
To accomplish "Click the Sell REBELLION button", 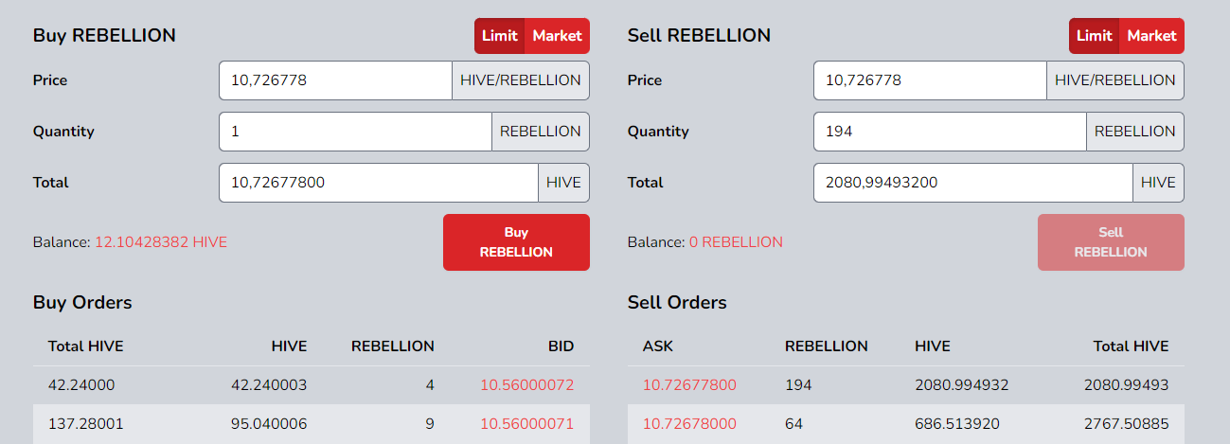I will tap(1111, 242).
